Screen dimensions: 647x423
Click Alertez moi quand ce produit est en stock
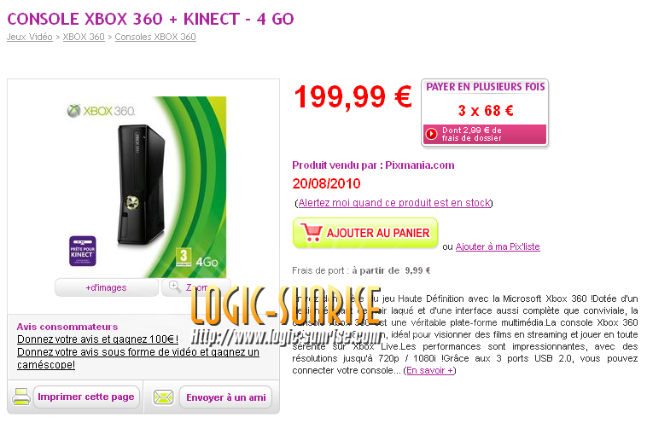point(394,203)
